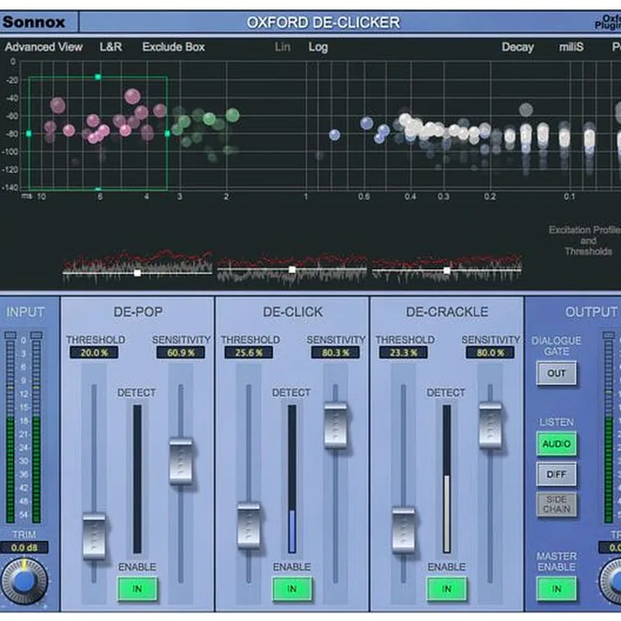Click the De-Click sensitivity 80.3 % field
Viewport: 621px width, 621px height.
click(x=336, y=353)
